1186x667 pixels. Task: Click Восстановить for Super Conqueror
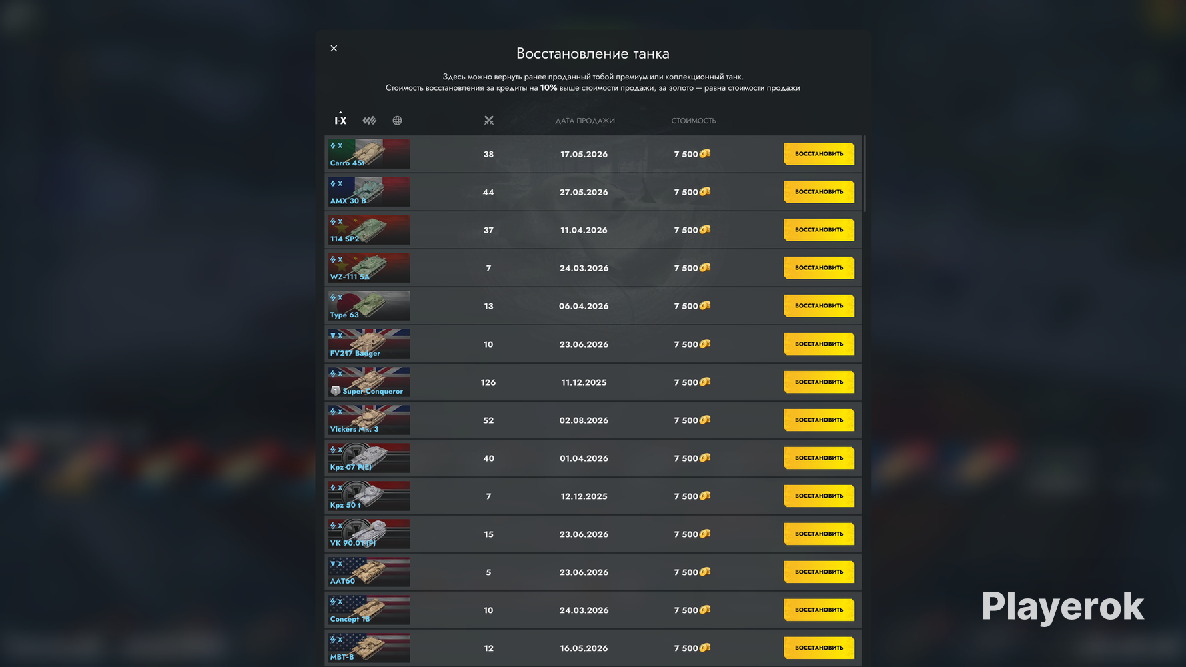pyautogui.click(x=819, y=382)
